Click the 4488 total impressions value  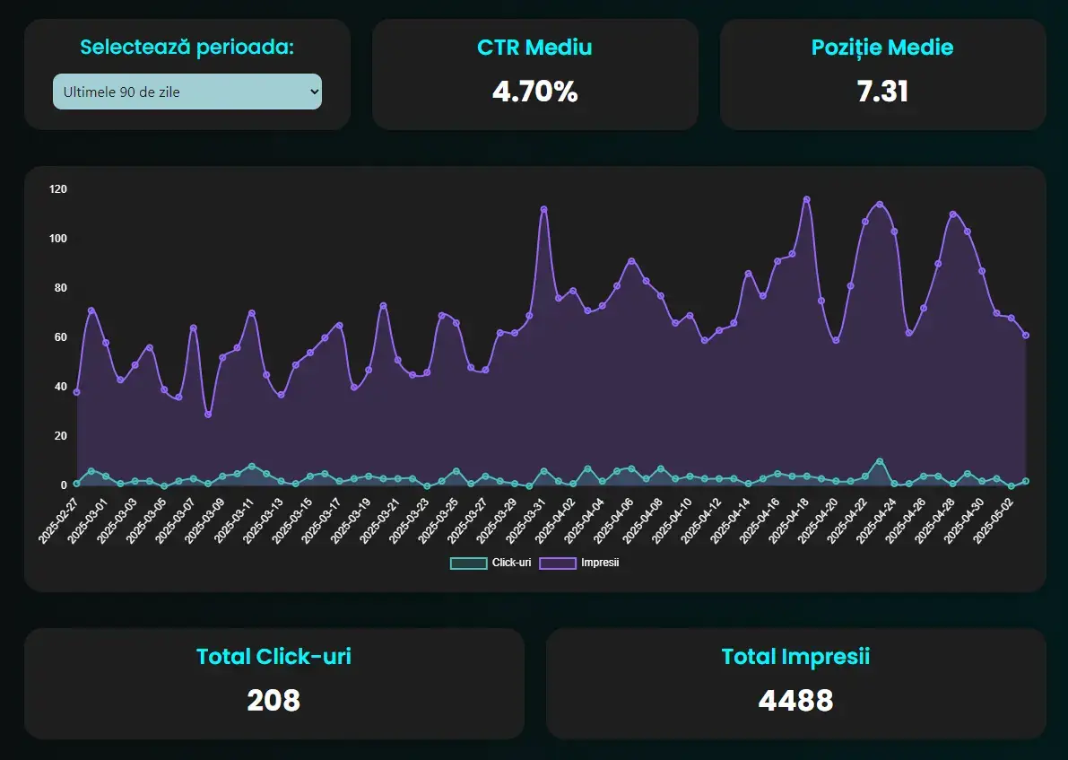click(x=795, y=701)
